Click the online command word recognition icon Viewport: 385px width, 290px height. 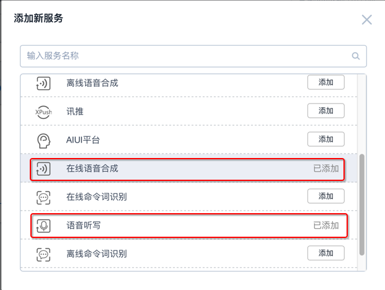(43, 197)
